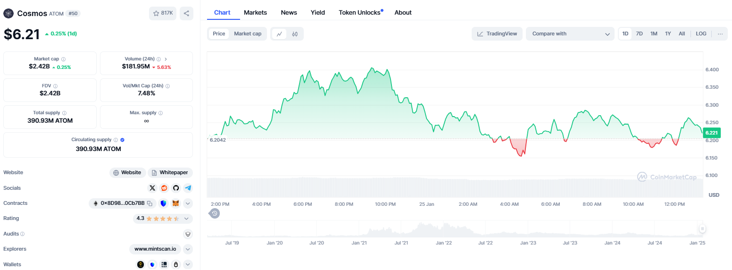Click the 390.93M ATOM circulating supply value

98,149
